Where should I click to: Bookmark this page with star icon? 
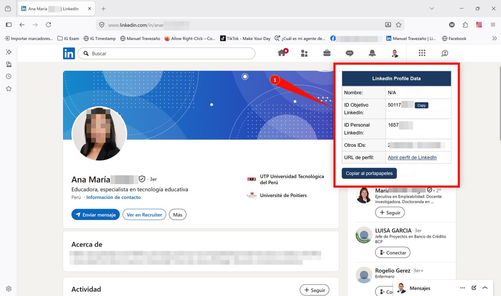point(399,25)
